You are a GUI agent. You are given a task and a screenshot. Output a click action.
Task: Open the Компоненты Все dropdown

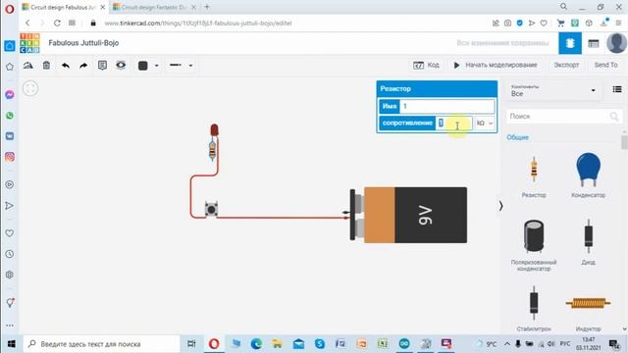pyautogui.click(x=553, y=90)
